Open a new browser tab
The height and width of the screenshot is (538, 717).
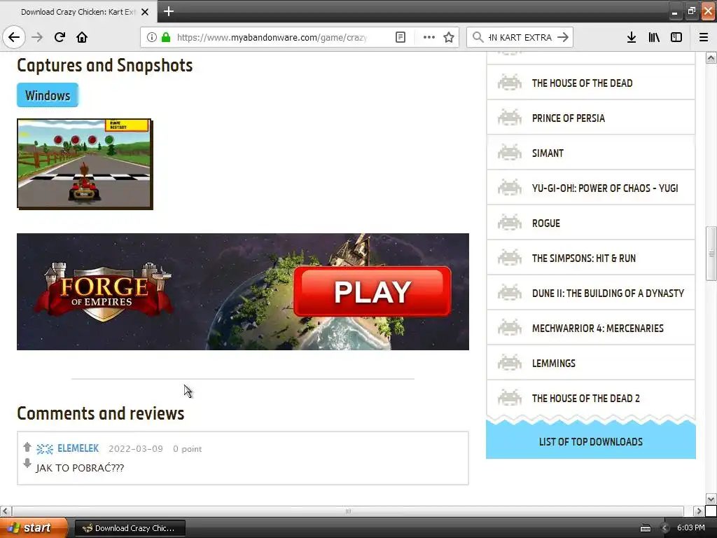(x=169, y=11)
